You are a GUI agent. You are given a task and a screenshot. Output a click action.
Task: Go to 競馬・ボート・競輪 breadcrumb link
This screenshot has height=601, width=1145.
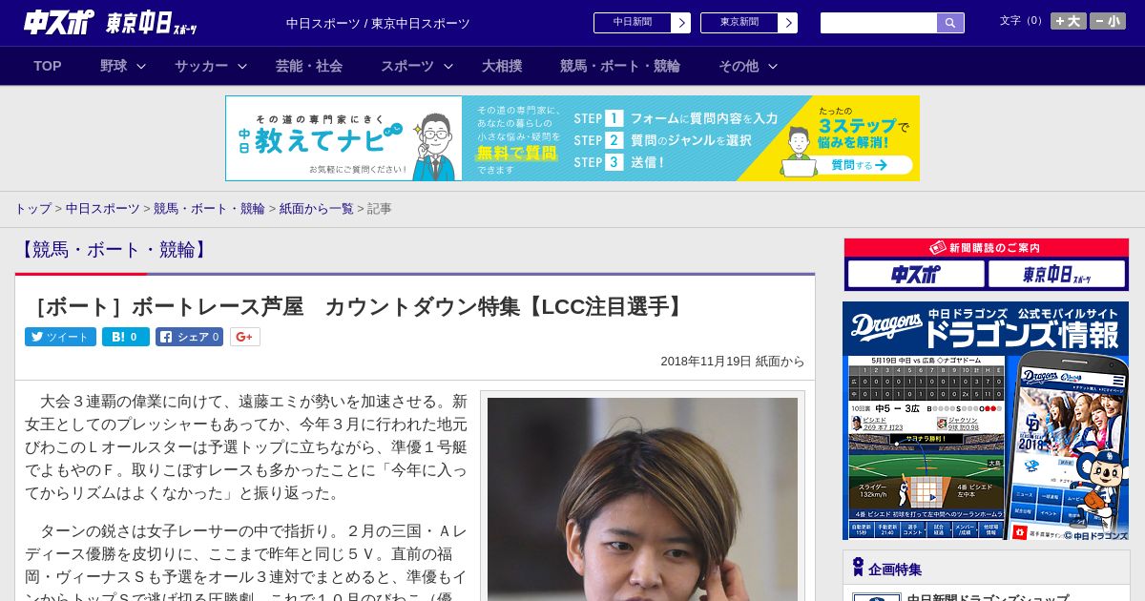(209, 208)
